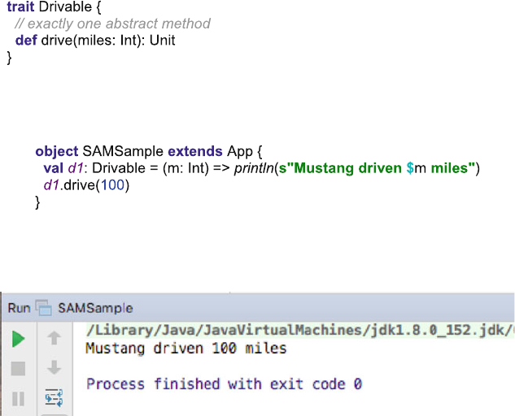Click the "println" call in code
Image resolution: width=515 pixels, height=416 pixels.
[x=254, y=168]
